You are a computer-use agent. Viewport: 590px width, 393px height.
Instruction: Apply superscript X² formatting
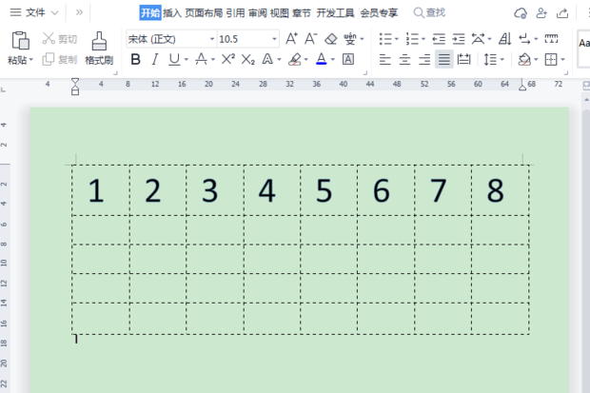[x=228, y=59]
